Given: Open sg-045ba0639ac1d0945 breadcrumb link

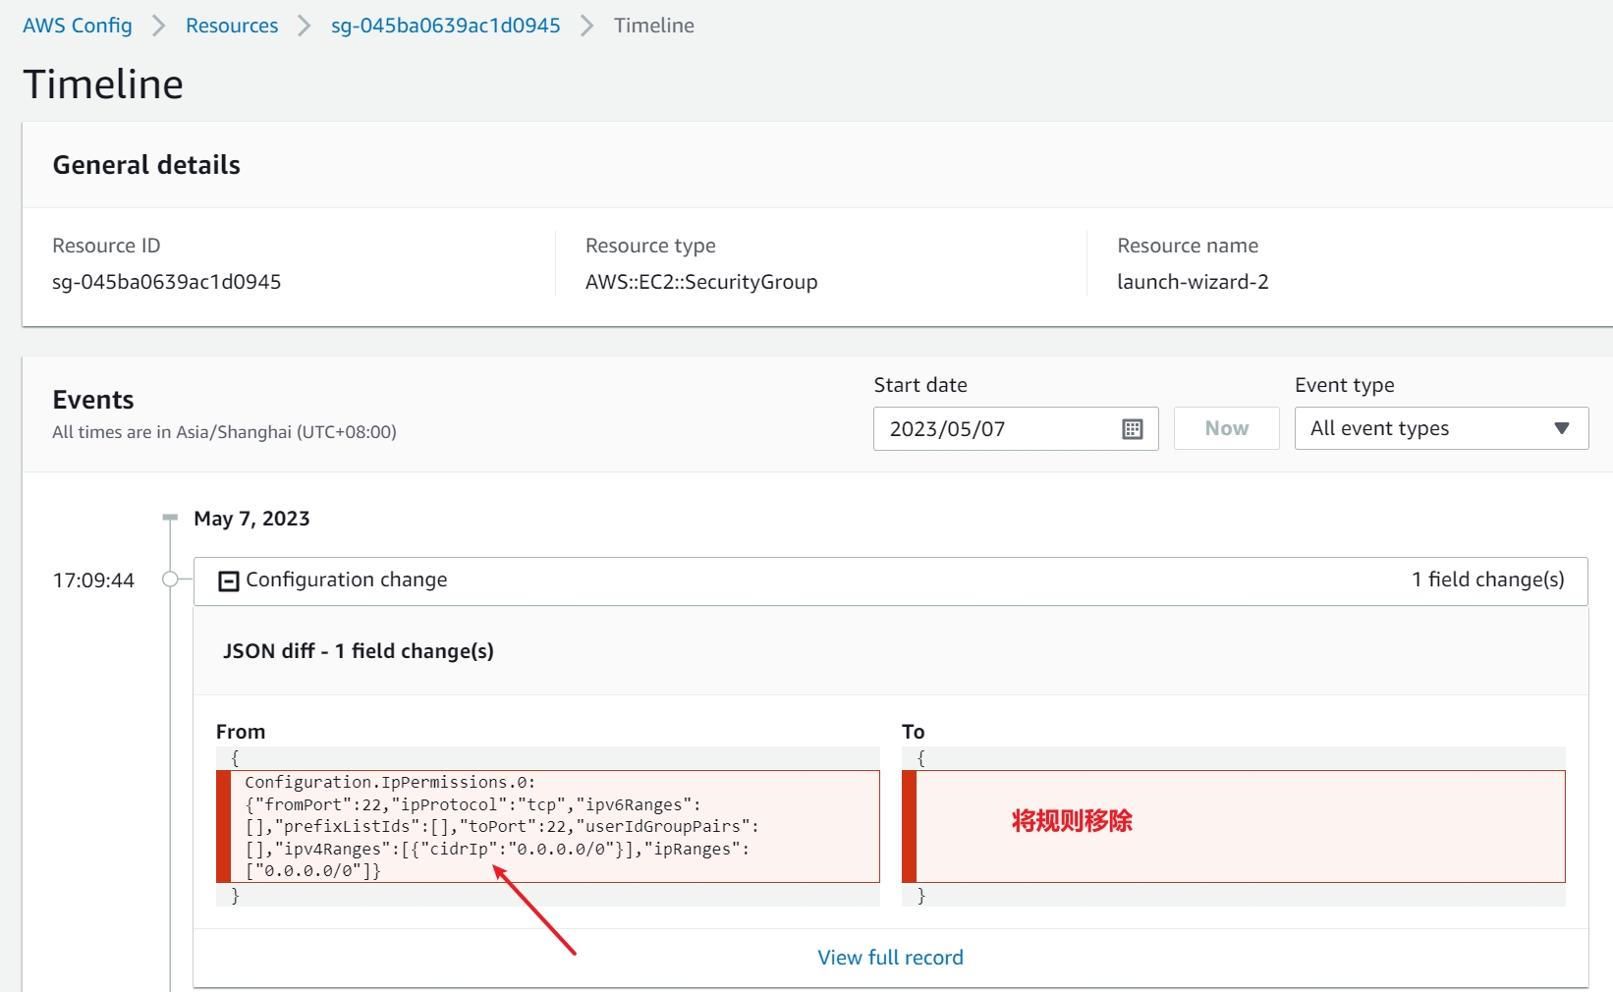Looking at the screenshot, I should tap(445, 26).
